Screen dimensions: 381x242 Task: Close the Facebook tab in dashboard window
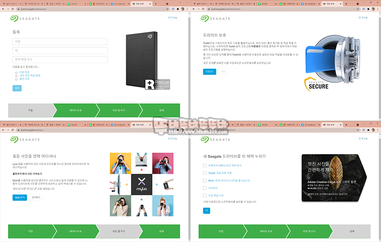319,4
